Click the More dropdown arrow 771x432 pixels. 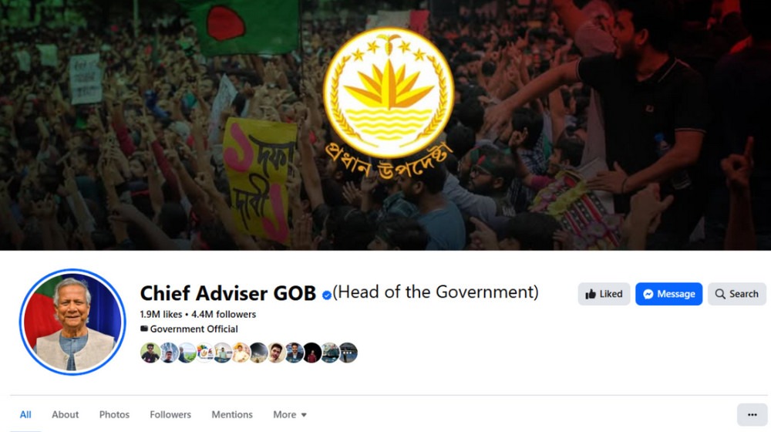[x=304, y=415]
